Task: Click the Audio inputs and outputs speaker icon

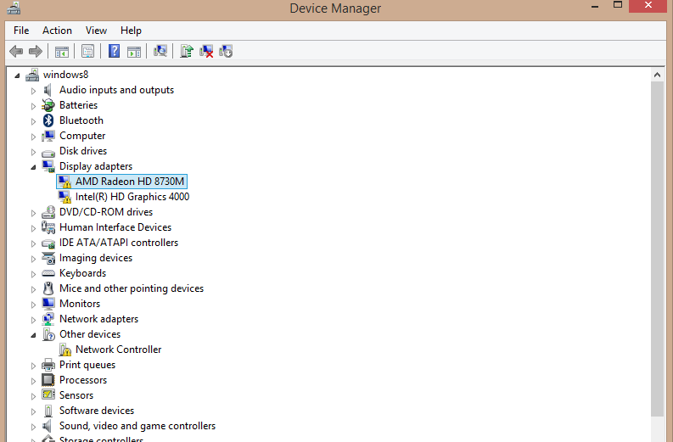Action: (x=48, y=90)
